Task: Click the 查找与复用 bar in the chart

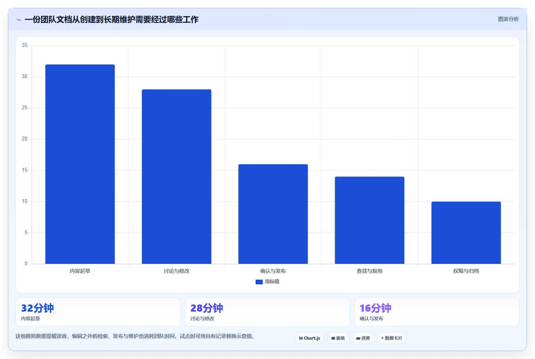Action: [x=369, y=220]
